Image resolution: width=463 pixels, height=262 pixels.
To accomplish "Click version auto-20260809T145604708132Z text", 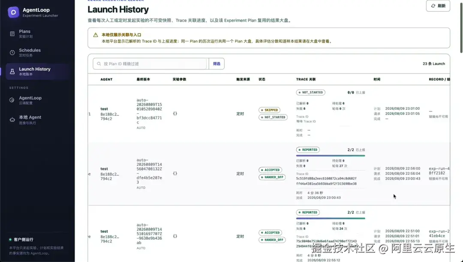I will tap(149, 171).
